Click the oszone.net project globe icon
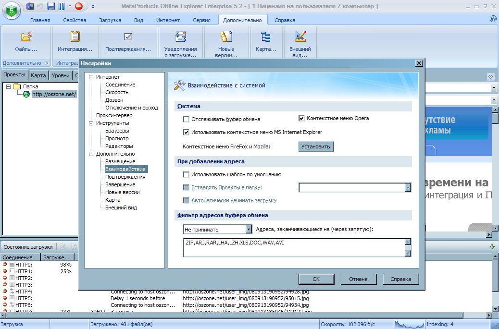 pyautogui.click(x=26, y=94)
